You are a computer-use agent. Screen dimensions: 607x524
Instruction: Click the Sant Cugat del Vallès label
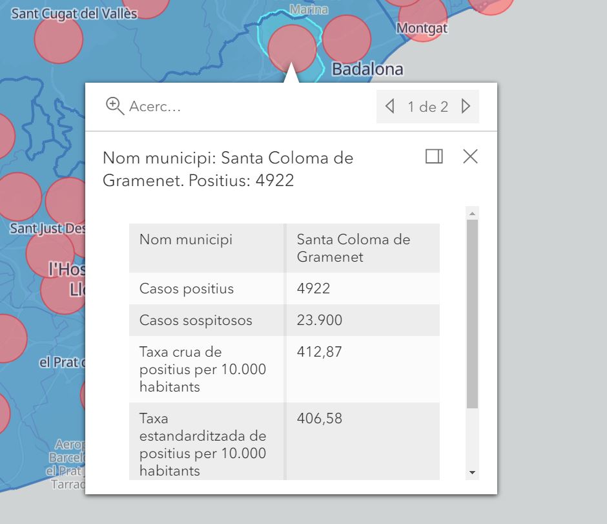[74, 14]
